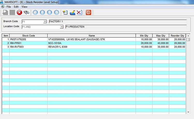Screen dimensions: 194x119
Task: Go to the first record arrow
Action: coord(35,12)
